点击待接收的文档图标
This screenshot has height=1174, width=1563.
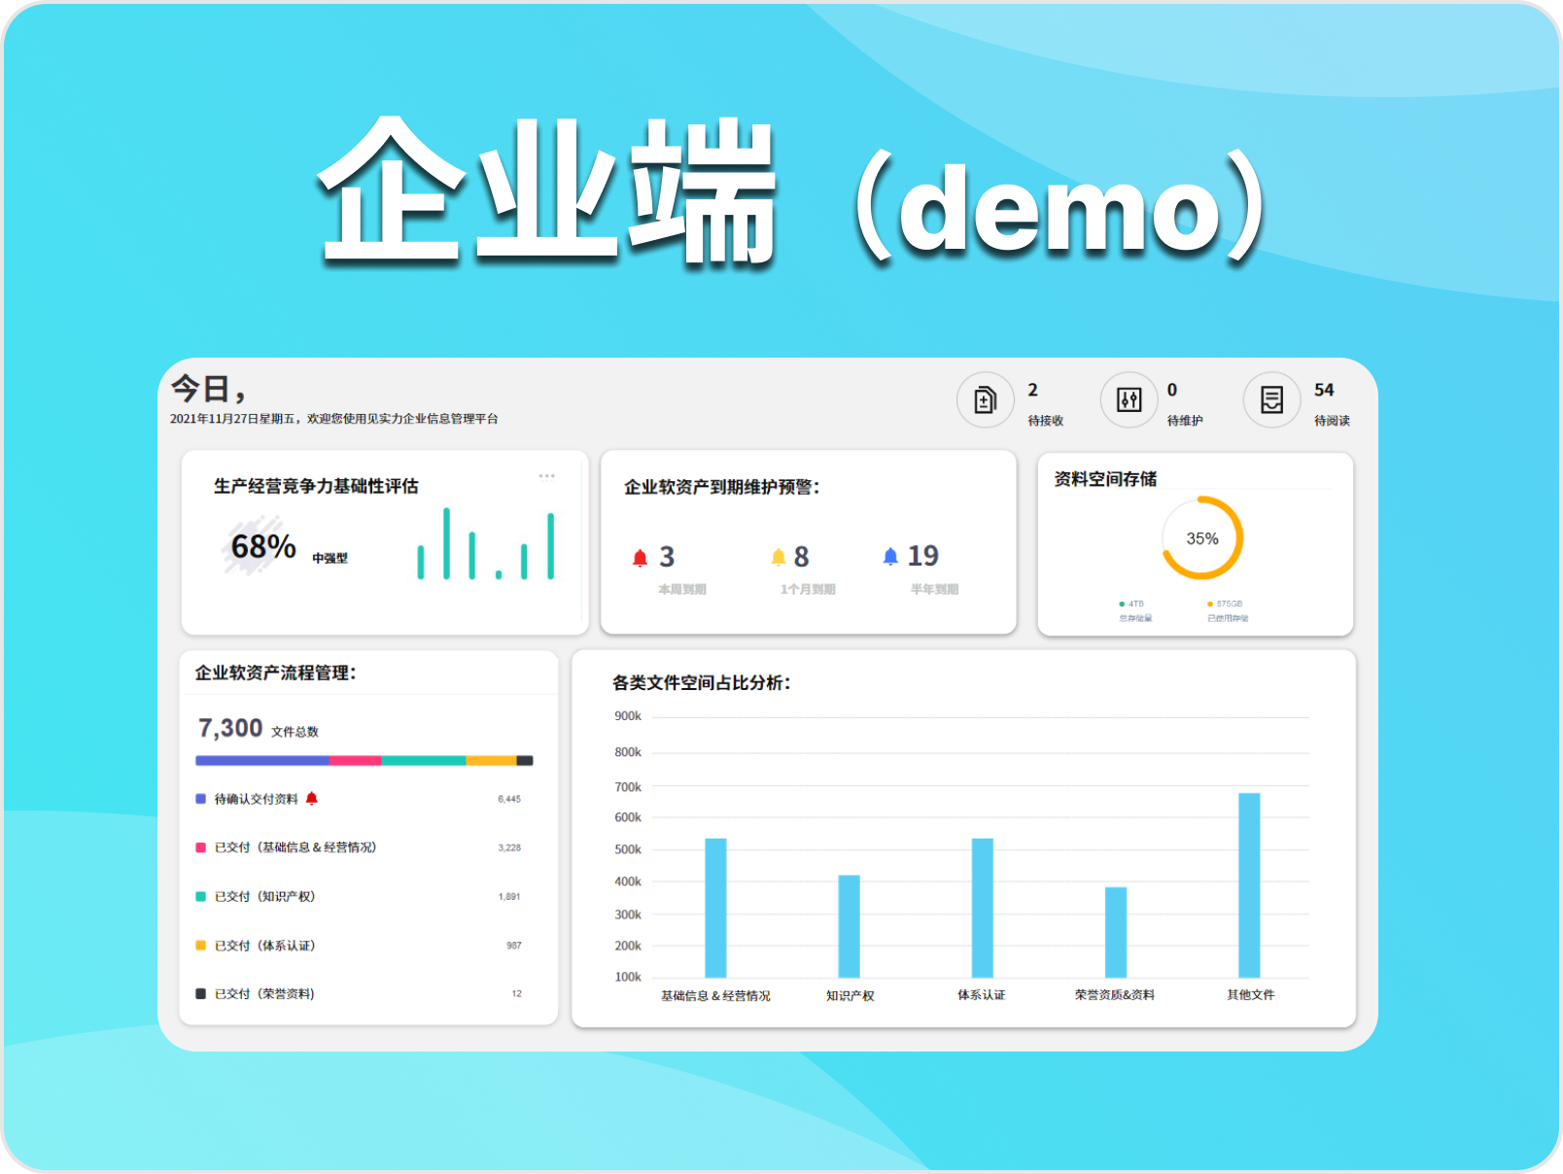coord(985,400)
